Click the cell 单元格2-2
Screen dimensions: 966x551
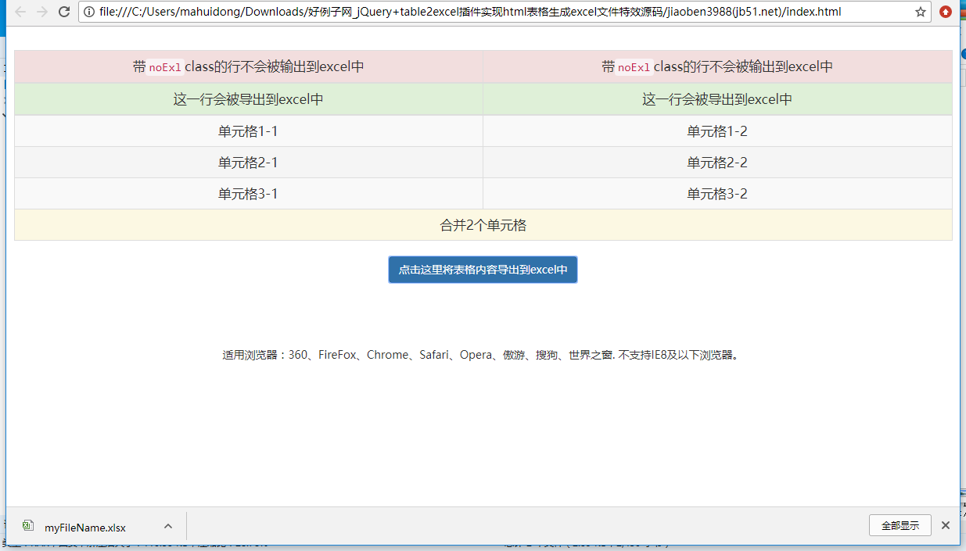717,163
